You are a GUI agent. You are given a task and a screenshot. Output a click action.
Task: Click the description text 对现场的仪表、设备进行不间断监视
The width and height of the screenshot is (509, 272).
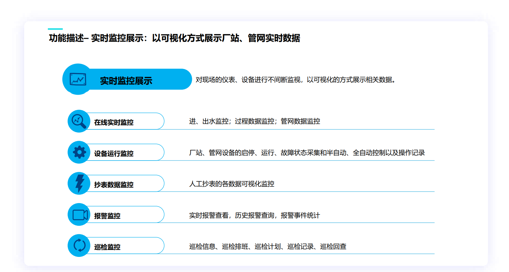(x=295, y=80)
